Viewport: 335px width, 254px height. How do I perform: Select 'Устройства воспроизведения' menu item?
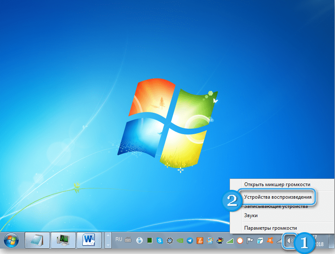278,197
